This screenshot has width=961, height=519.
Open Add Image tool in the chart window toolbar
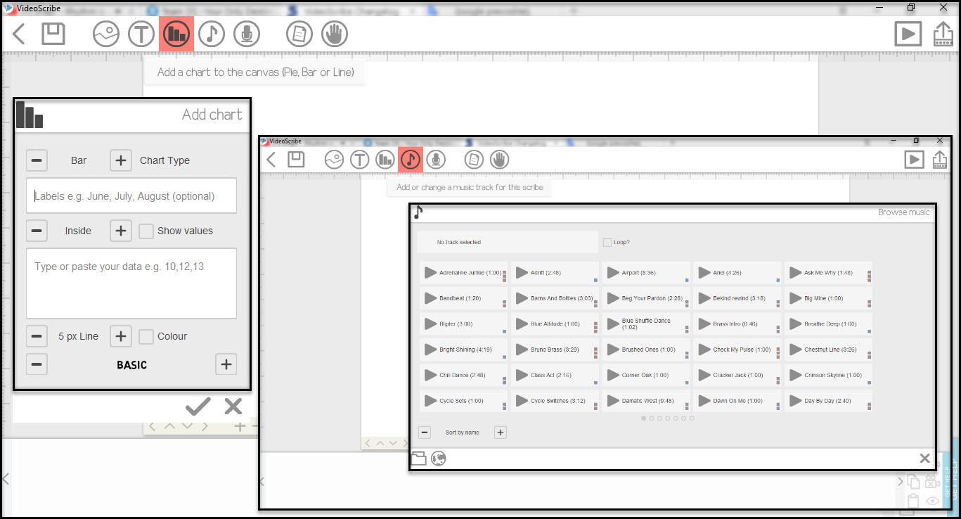coord(106,34)
